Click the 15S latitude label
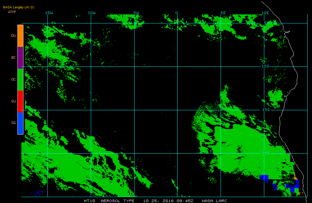The width and height of the screenshot is (312, 203). click(266, 110)
